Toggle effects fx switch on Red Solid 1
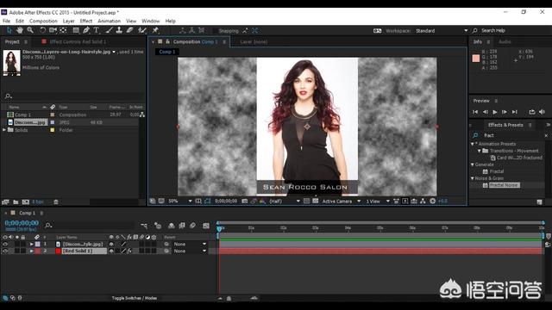 [x=129, y=251]
